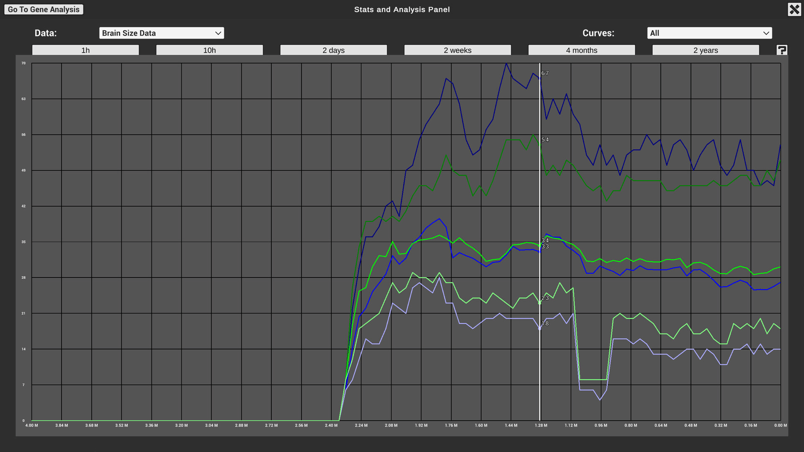The width and height of the screenshot is (804, 452).
Task: Click the 18 value point on graph
Action: coord(545,324)
